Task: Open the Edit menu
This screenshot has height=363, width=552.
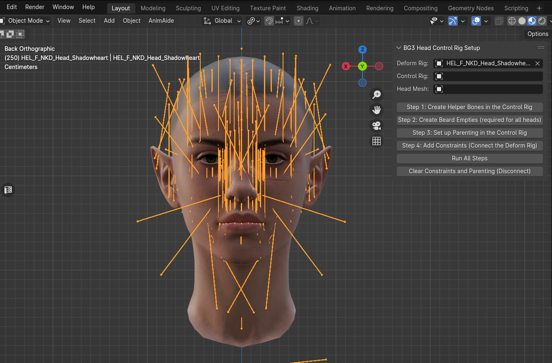Action: [12, 7]
